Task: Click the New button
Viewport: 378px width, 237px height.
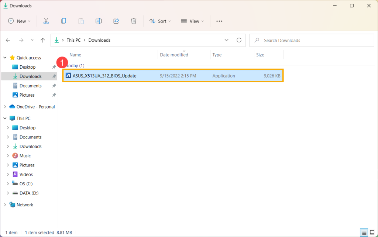Action: 19,21
